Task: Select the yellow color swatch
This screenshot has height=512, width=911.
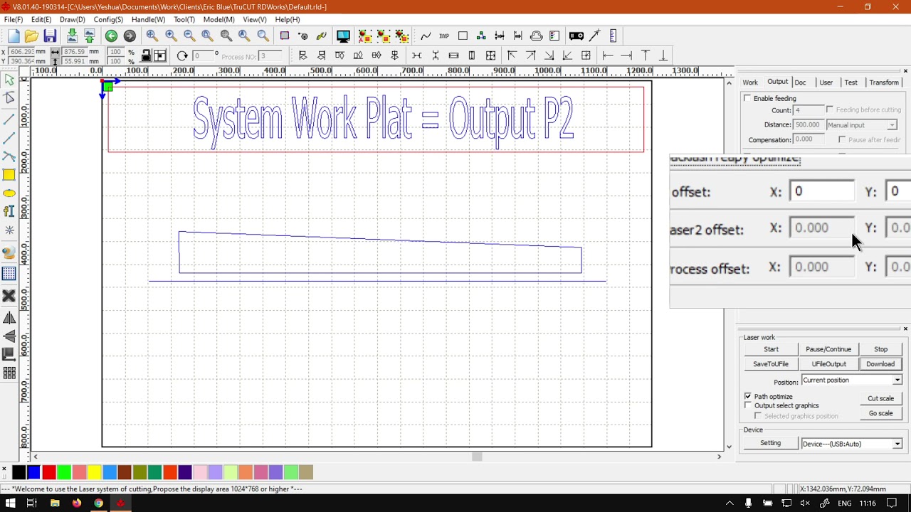Action: tap(94, 472)
